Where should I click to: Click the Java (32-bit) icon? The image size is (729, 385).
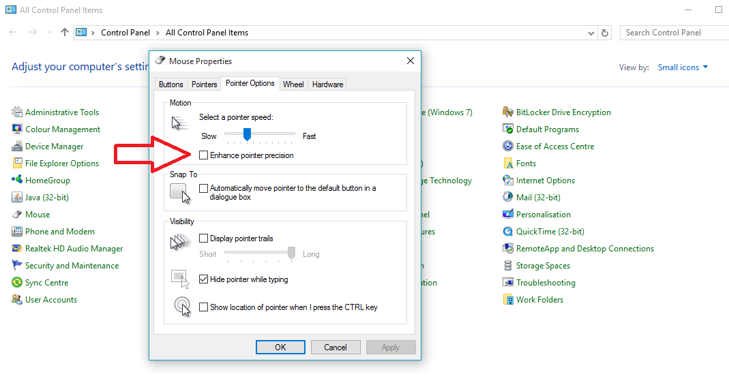[18, 198]
